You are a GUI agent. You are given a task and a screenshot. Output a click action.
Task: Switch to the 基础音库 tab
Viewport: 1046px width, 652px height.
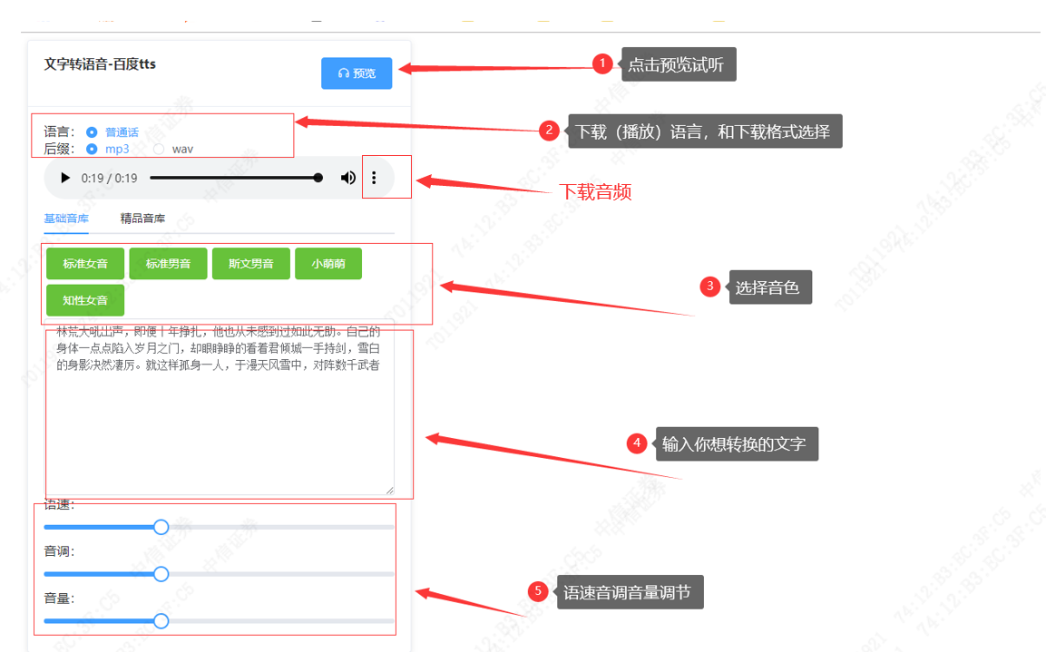(x=66, y=219)
